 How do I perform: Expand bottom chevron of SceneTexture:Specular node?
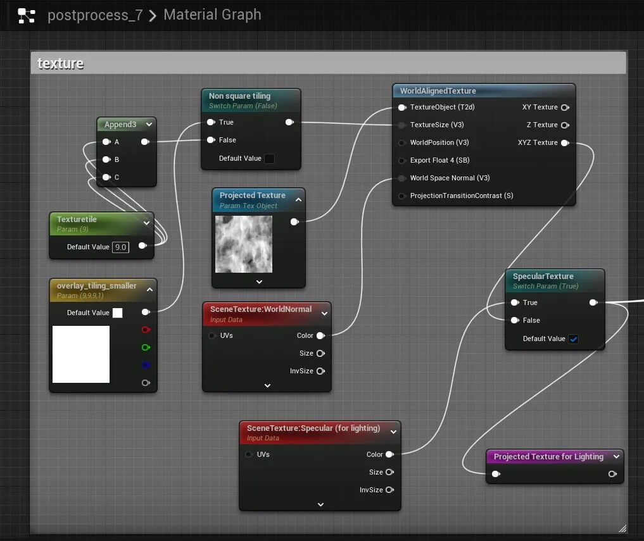[x=321, y=504]
